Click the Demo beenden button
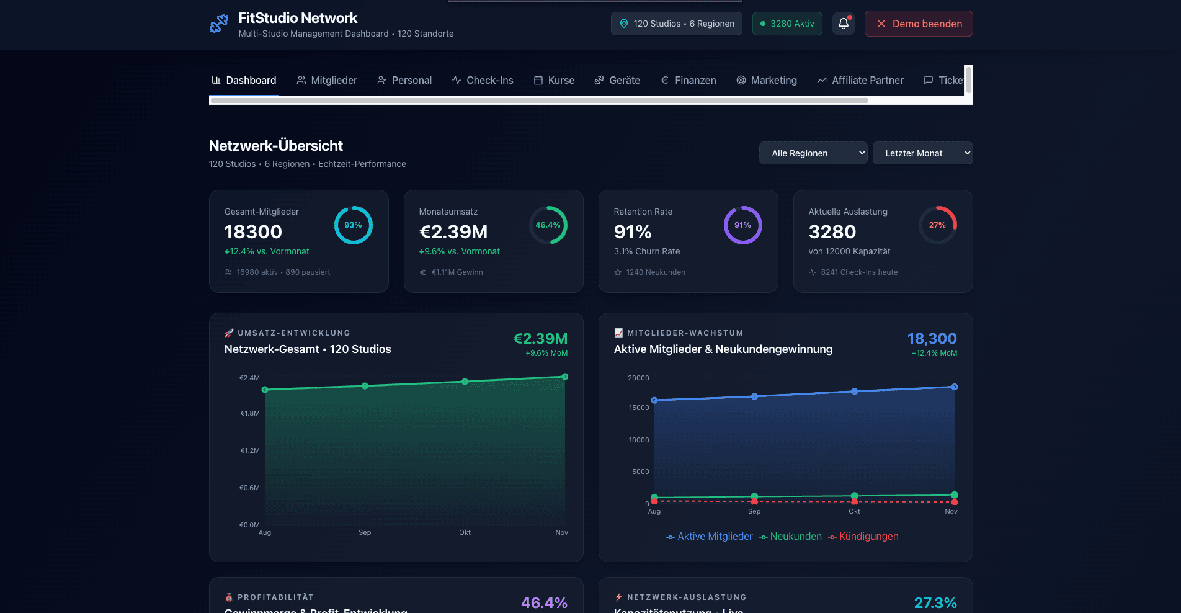Viewport: 1181px width, 613px height. [919, 23]
